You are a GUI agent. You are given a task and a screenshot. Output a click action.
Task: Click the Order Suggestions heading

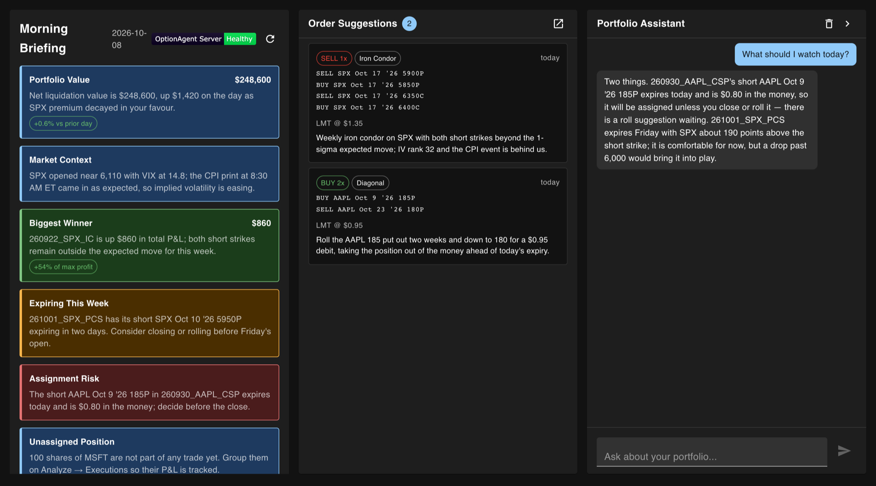(353, 24)
